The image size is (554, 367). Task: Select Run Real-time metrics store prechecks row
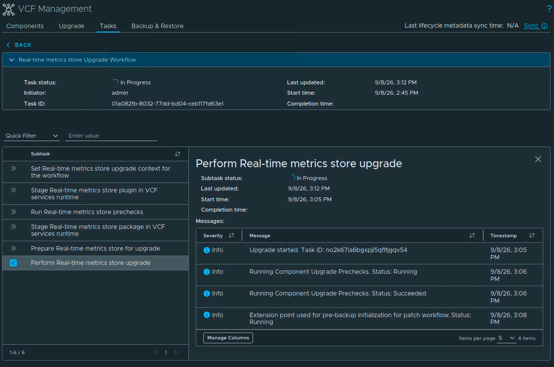pyautogui.click(x=95, y=212)
